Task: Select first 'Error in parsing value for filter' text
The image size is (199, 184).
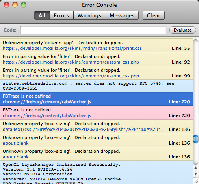Action: pyautogui.click(x=62, y=56)
